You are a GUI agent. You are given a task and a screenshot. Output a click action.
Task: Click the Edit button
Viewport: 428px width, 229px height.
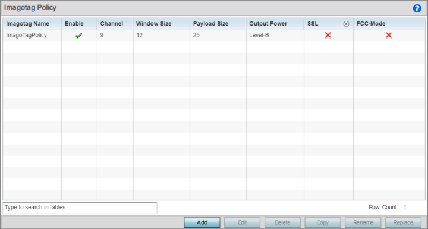click(x=242, y=222)
